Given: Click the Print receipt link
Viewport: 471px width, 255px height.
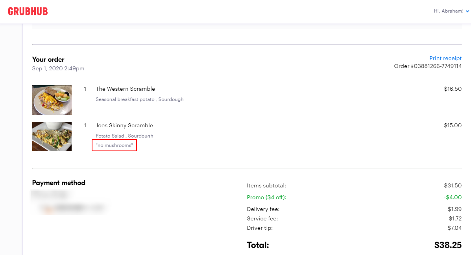Looking at the screenshot, I should pyautogui.click(x=445, y=58).
